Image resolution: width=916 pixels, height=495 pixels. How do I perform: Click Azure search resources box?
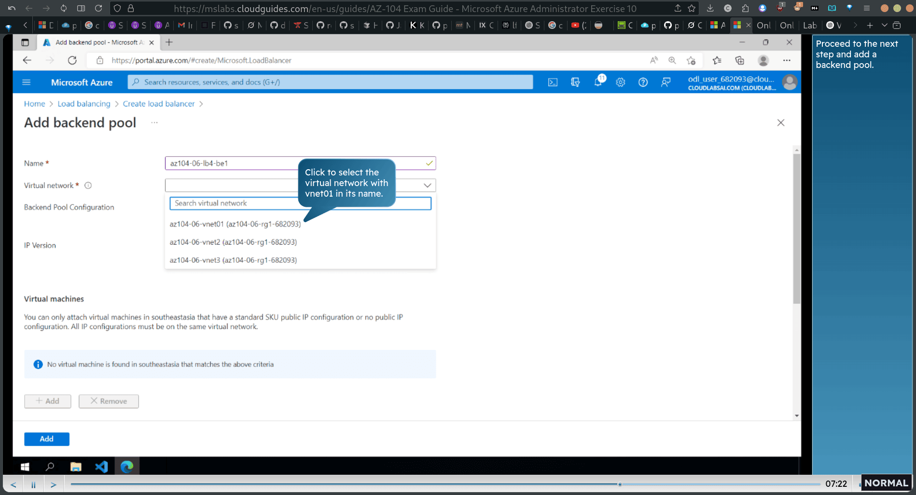click(x=331, y=82)
